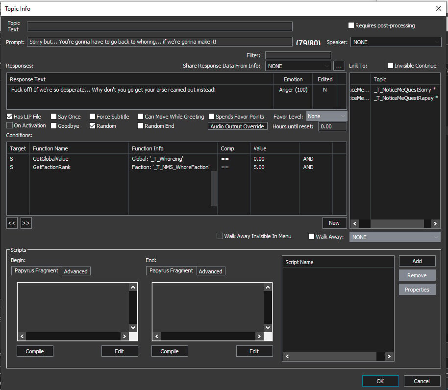Click the previous info << arrow button
The width and height of the screenshot is (448, 390).
(x=12, y=223)
